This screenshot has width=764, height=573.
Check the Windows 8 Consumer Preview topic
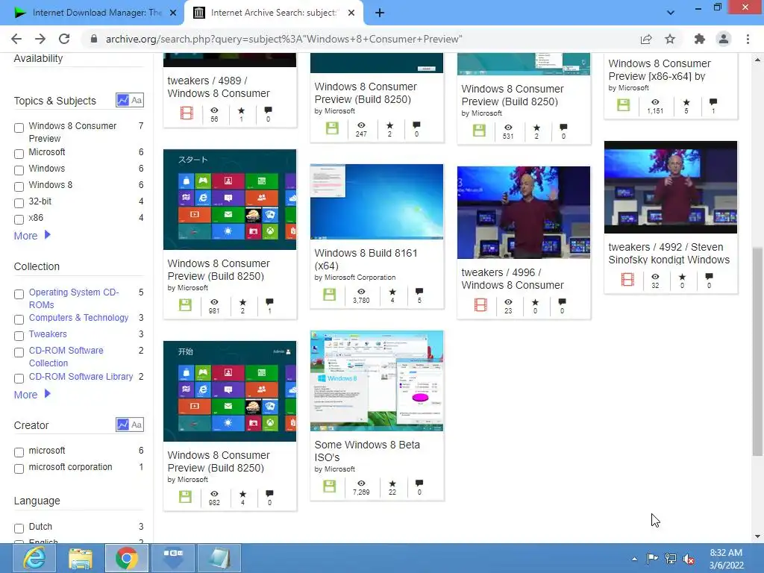click(x=19, y=128)
